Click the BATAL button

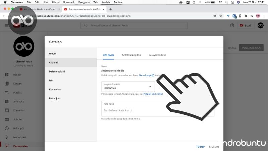pyautogui.click(x=232, y=48)
